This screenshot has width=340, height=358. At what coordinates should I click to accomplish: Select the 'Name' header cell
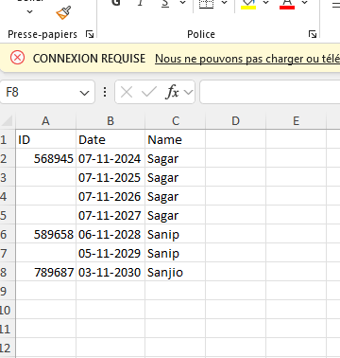[176, 139]
